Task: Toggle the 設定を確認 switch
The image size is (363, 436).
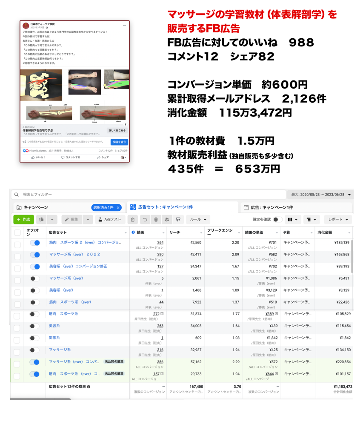Action: tap(277, 220)
